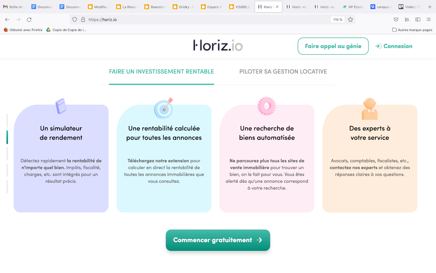
Task: Click the Un simulateur de rendement heading
Action: (x=61, y=133)
